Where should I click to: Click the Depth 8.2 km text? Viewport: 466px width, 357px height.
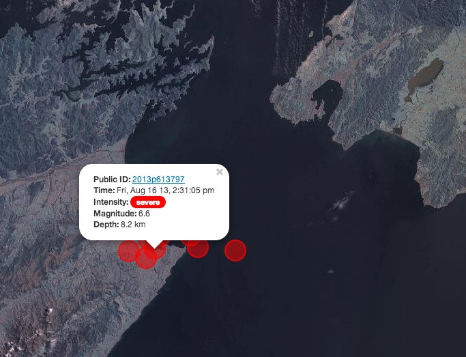point(119,225)
